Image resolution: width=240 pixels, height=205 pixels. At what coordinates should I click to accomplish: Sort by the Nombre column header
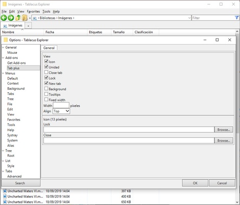point(22,32)
